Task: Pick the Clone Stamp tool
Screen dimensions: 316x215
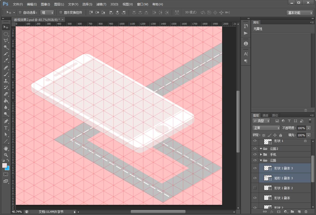Action: point(6,81)
